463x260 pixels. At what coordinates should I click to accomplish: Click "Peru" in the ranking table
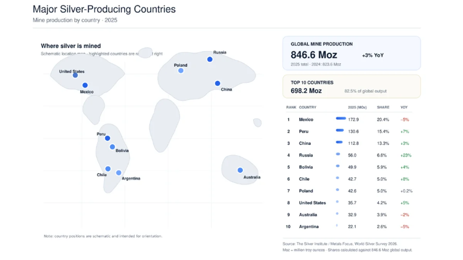(304, 132)
